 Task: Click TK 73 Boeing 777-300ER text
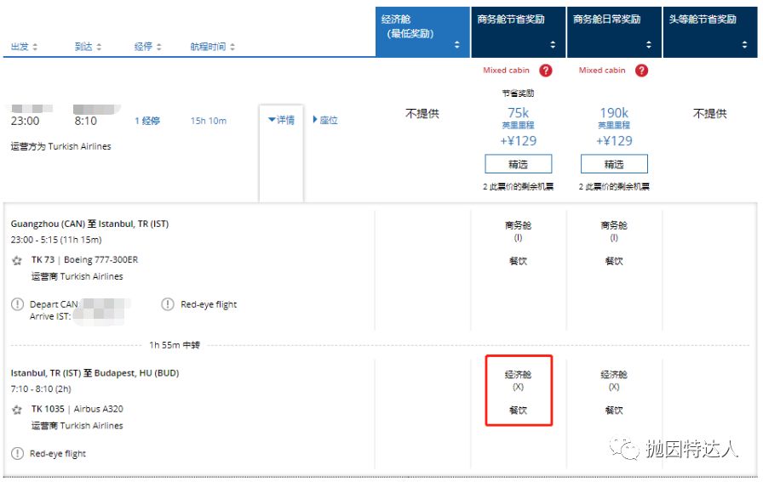pyautogui.click(x=84, y=260)
